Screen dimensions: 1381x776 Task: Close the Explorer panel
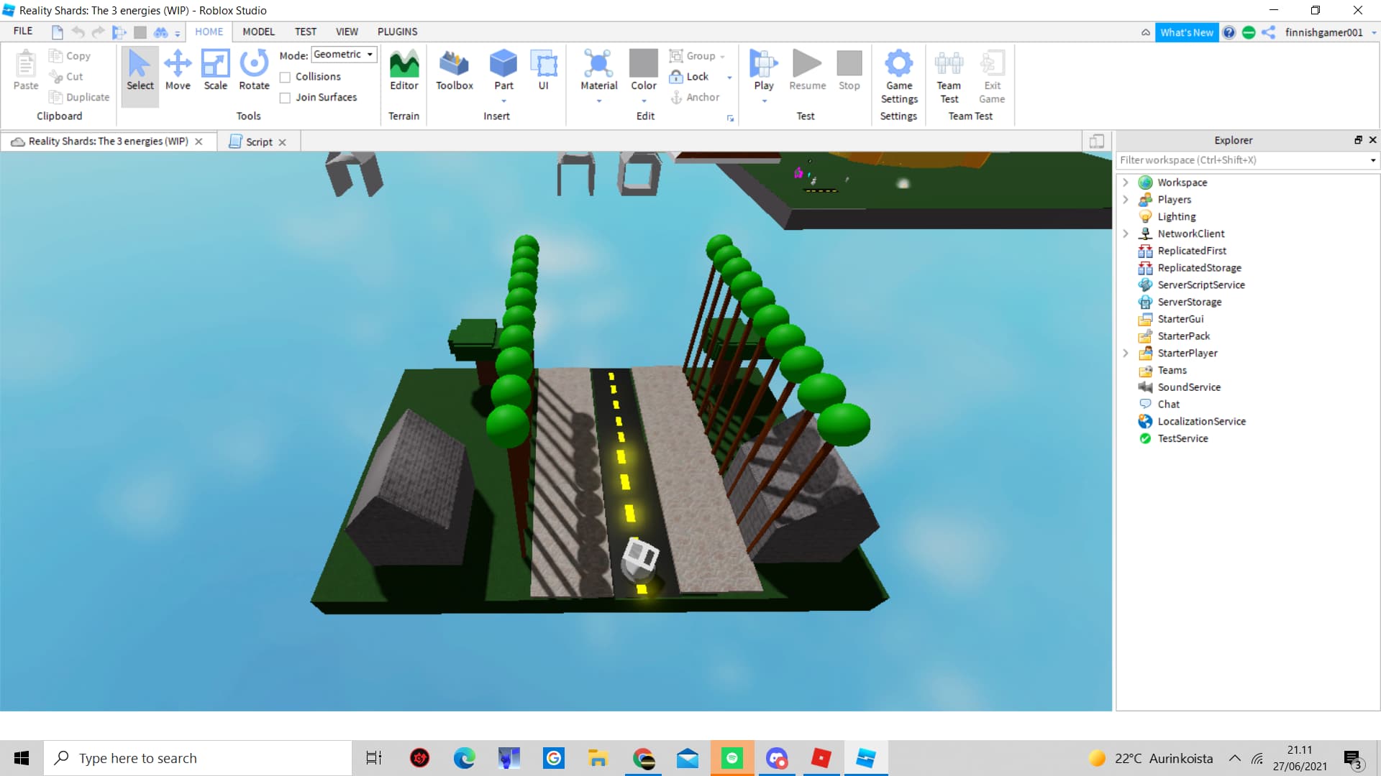[x=1372, y=140]
